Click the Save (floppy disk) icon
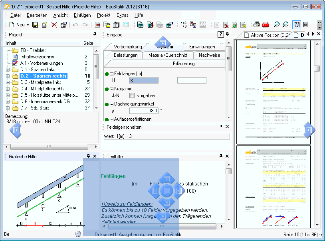The height and width of the screenshot is (241, 325). [35, 25]
